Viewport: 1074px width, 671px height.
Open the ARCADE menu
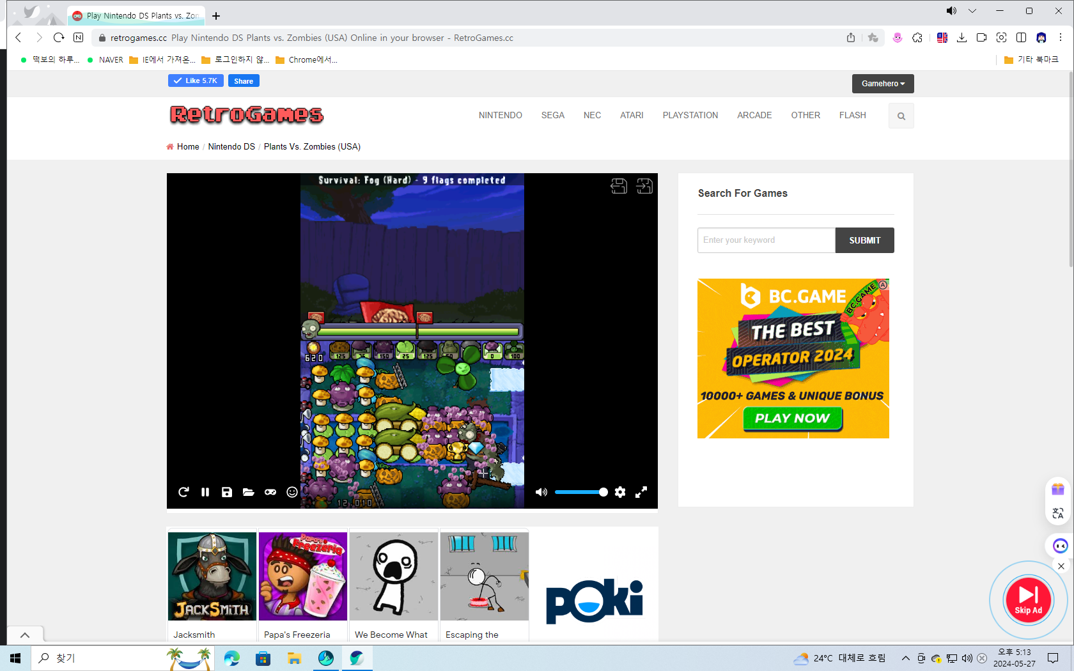point(754,115)
